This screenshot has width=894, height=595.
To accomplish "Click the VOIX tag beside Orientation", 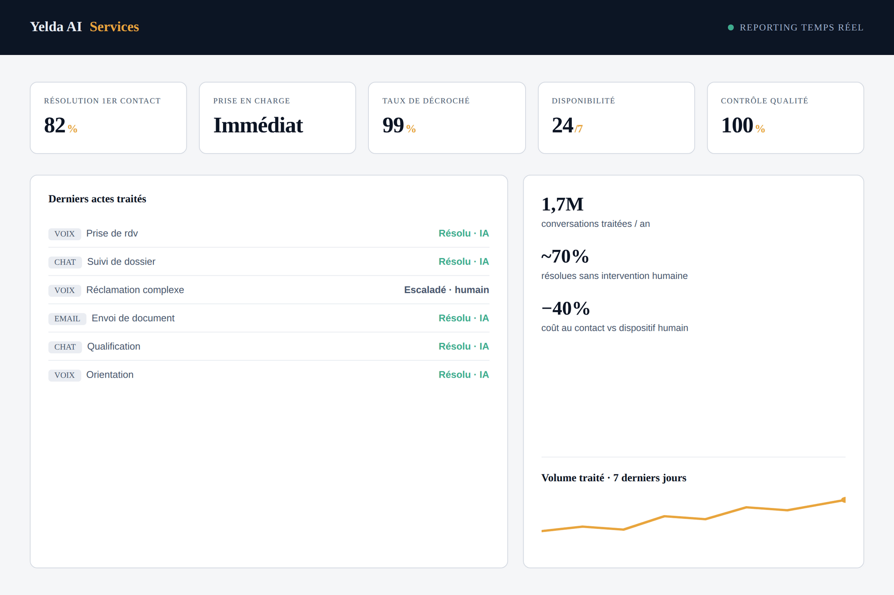I will (64, 375).
